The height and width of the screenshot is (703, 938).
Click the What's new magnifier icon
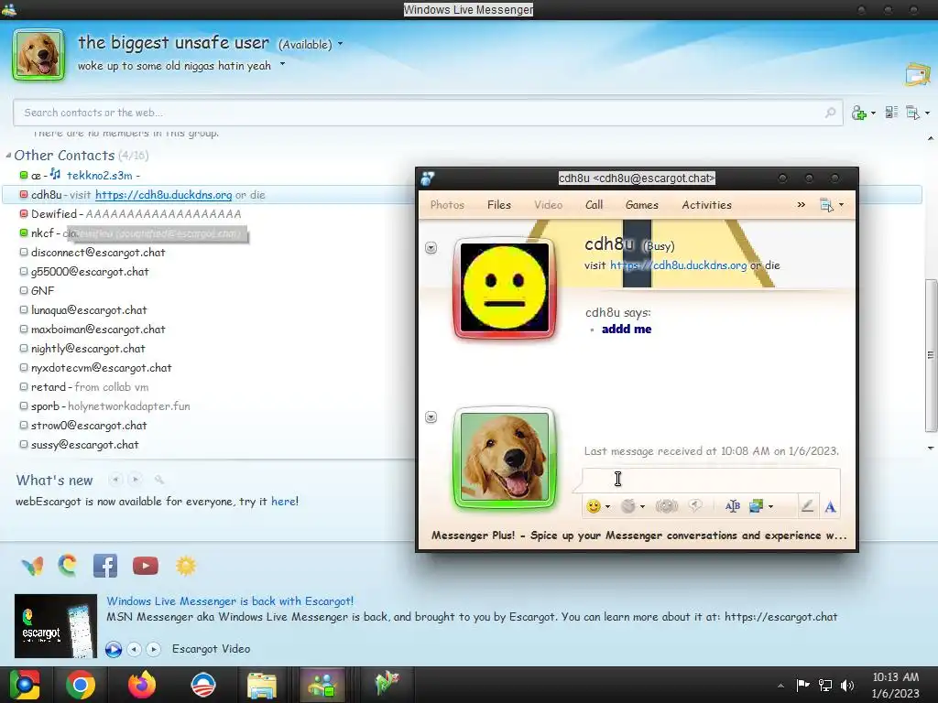pyautogui.click(x=159, y=480)
